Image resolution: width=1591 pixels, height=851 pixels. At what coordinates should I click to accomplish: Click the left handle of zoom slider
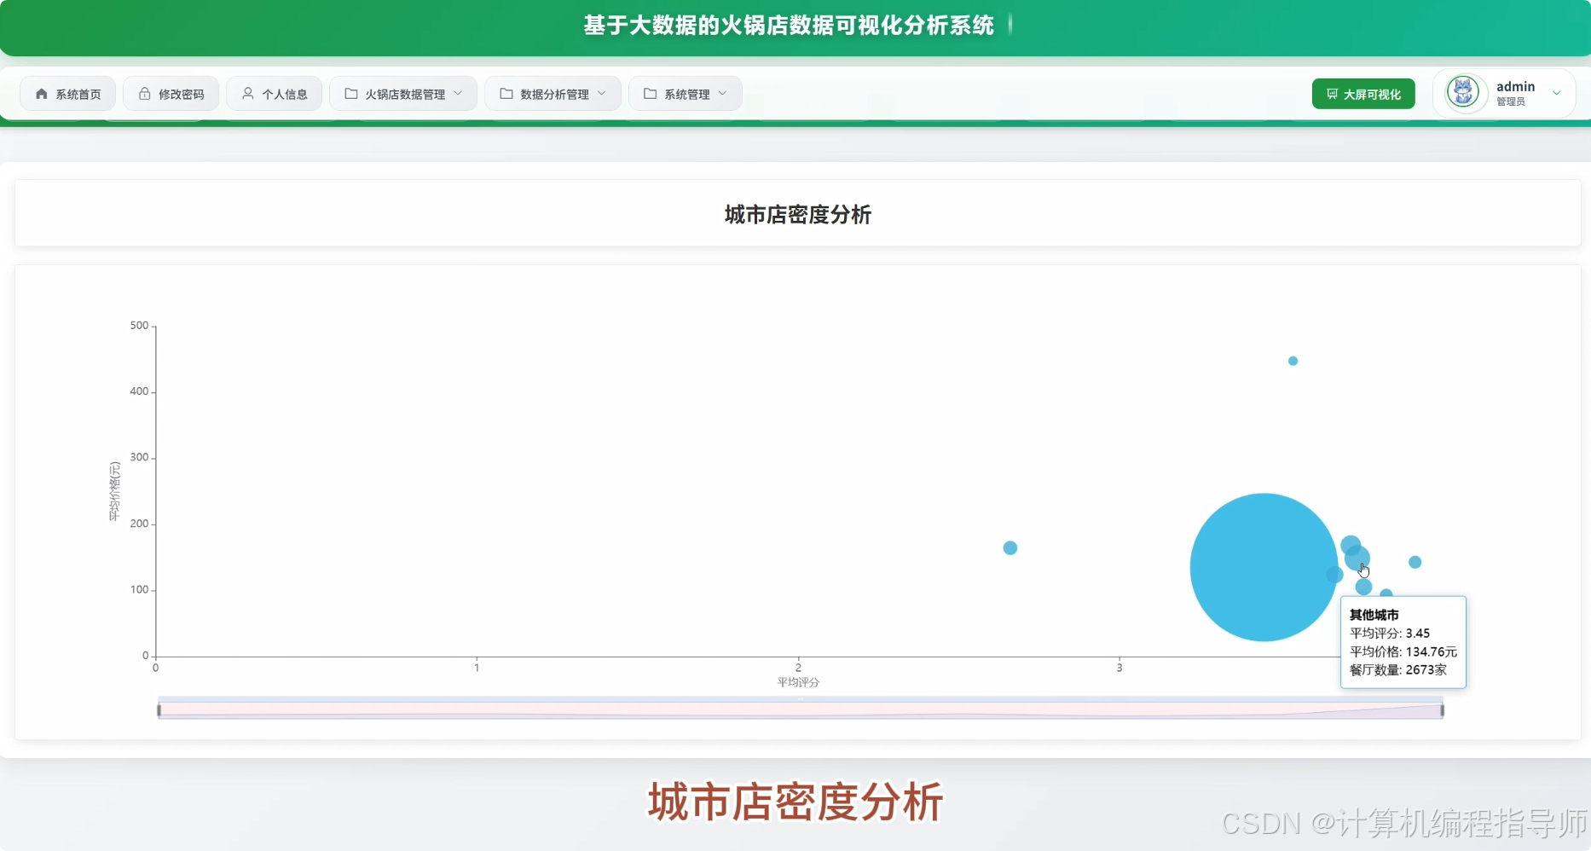(159, 710)
